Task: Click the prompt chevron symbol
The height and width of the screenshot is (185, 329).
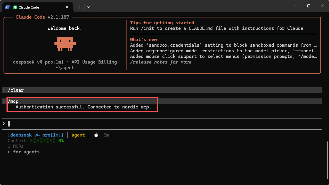Action: [4, 124]
